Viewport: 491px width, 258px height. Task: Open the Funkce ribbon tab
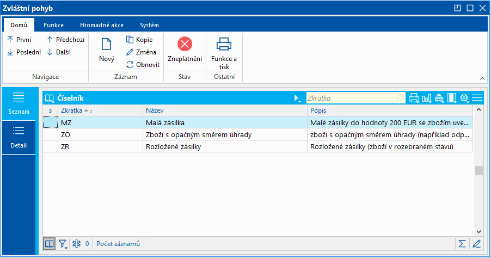tap(53, 25)
